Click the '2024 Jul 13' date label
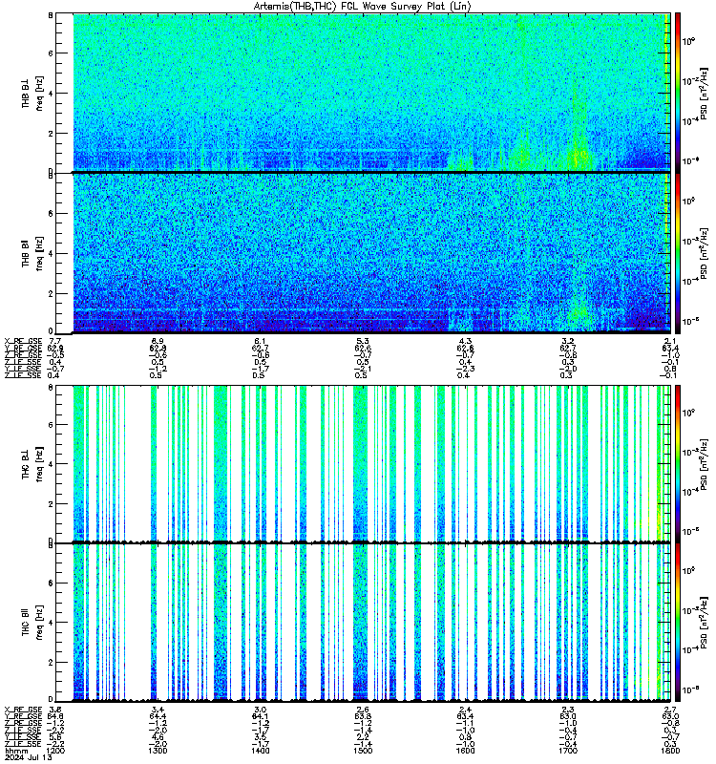The image size is (716, 764). pos(28,757)
